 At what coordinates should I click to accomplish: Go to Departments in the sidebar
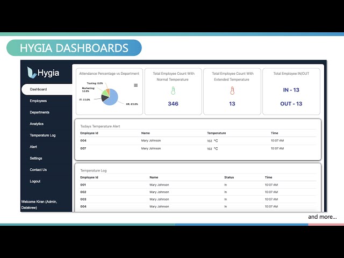pos(39,112)
